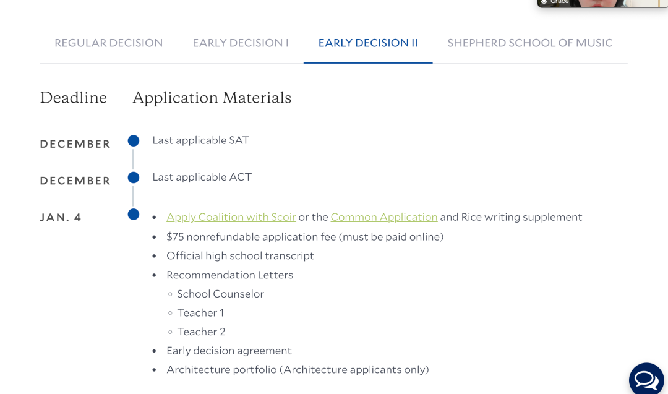The width and height of the screenshot is (668, 394).
Task: Click the Architecture portfolio list item
Action: click(298, 370)
